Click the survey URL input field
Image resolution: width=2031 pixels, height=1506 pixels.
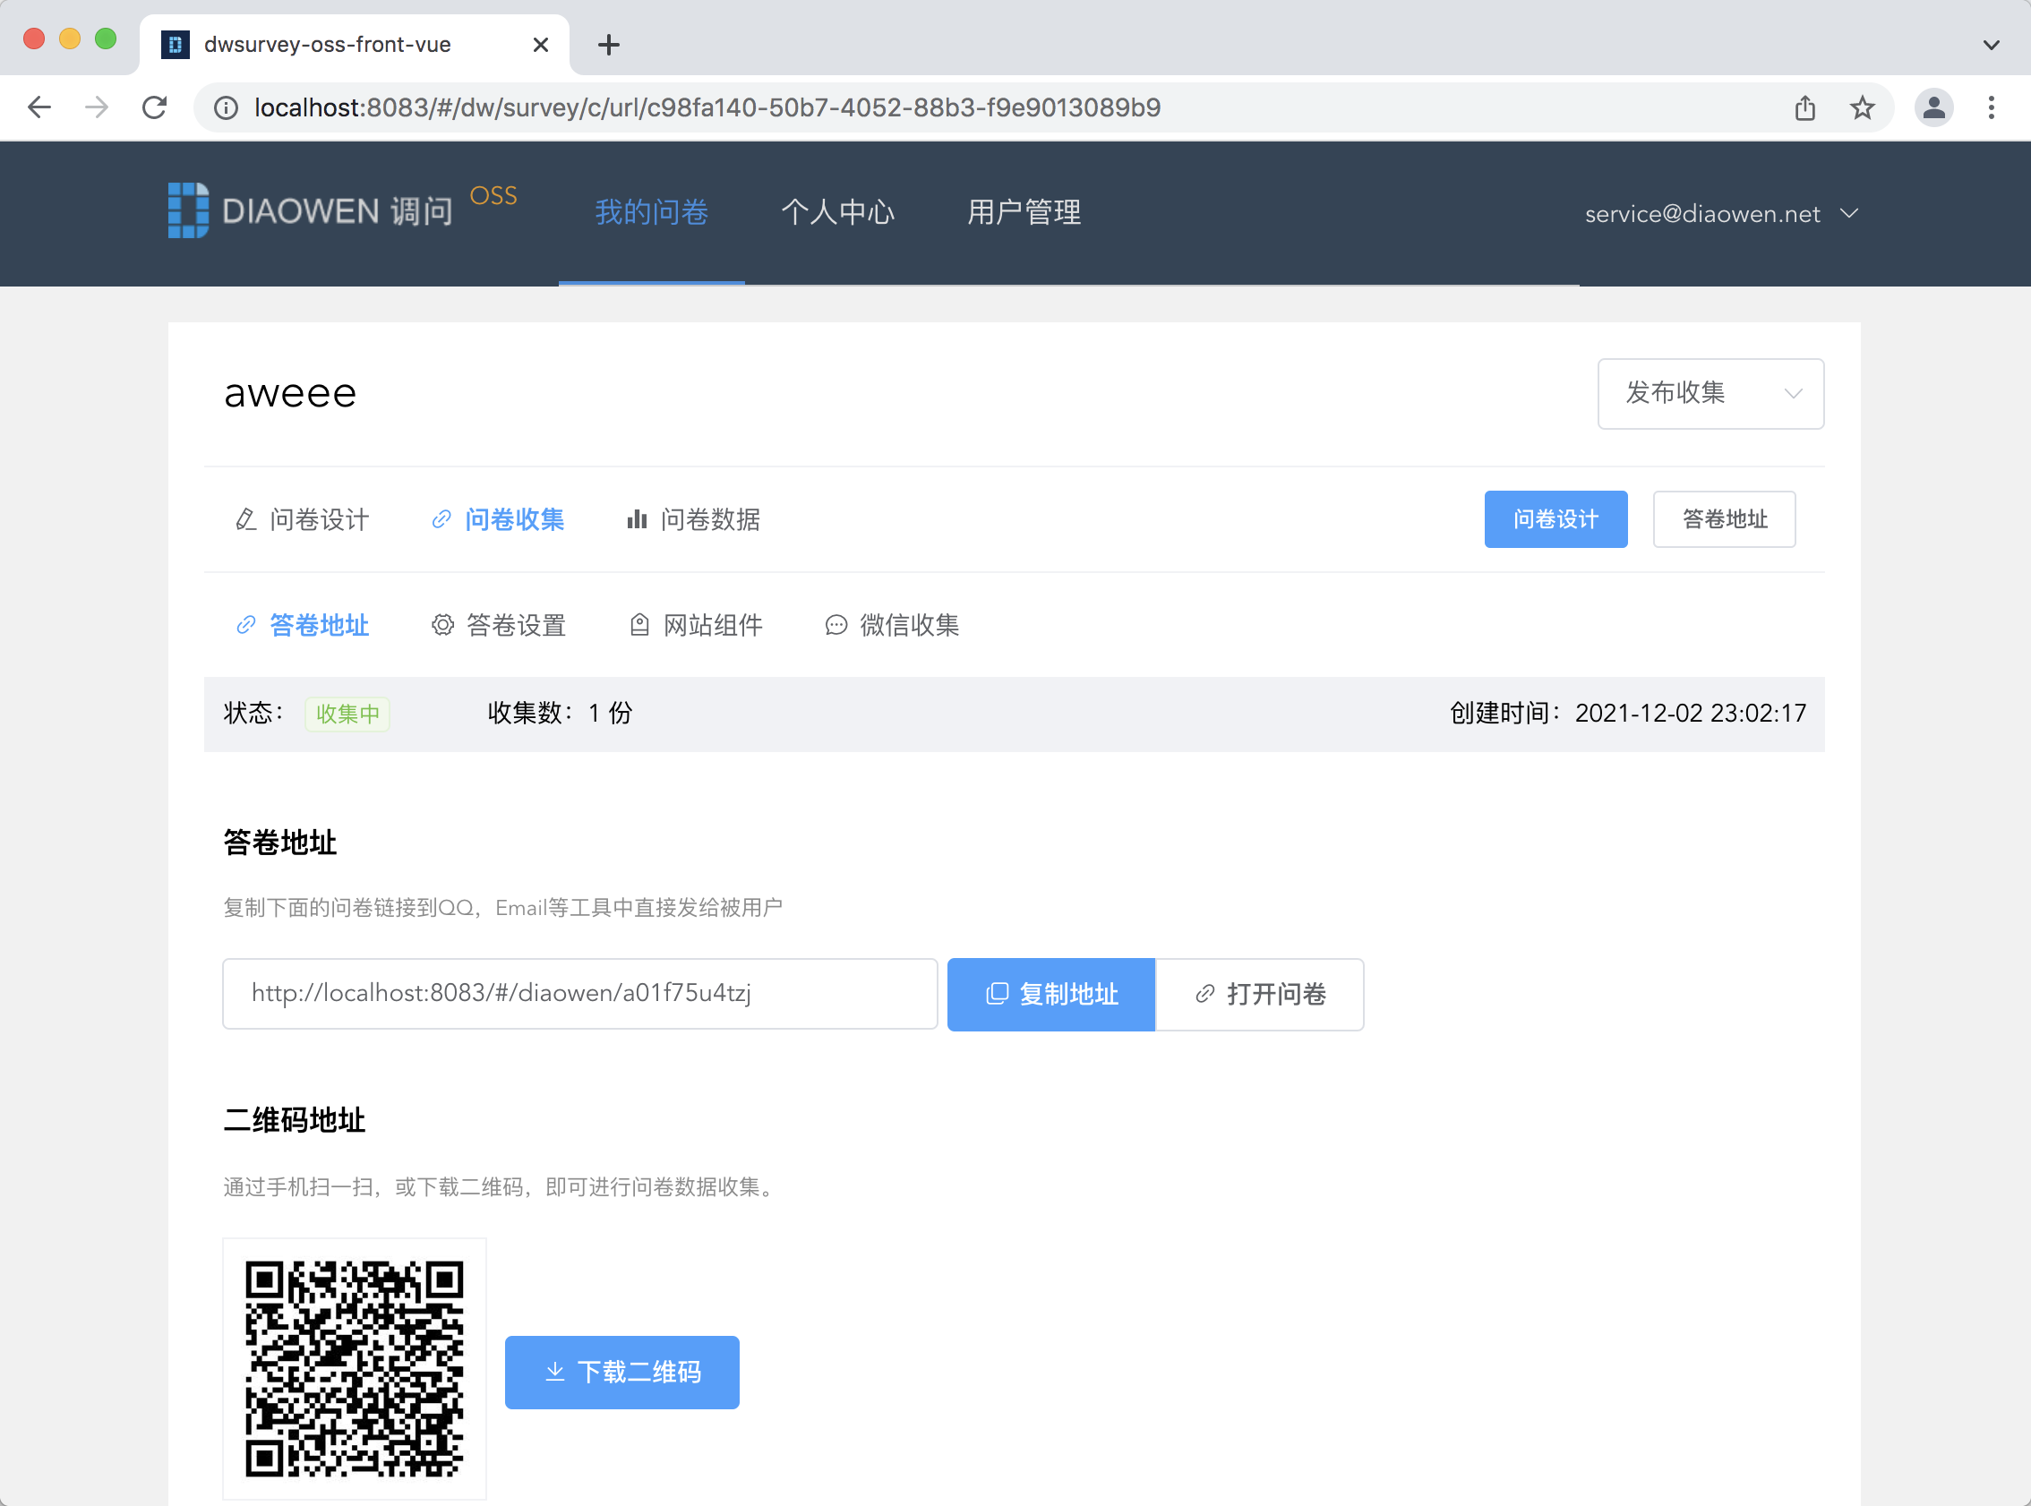579,994
